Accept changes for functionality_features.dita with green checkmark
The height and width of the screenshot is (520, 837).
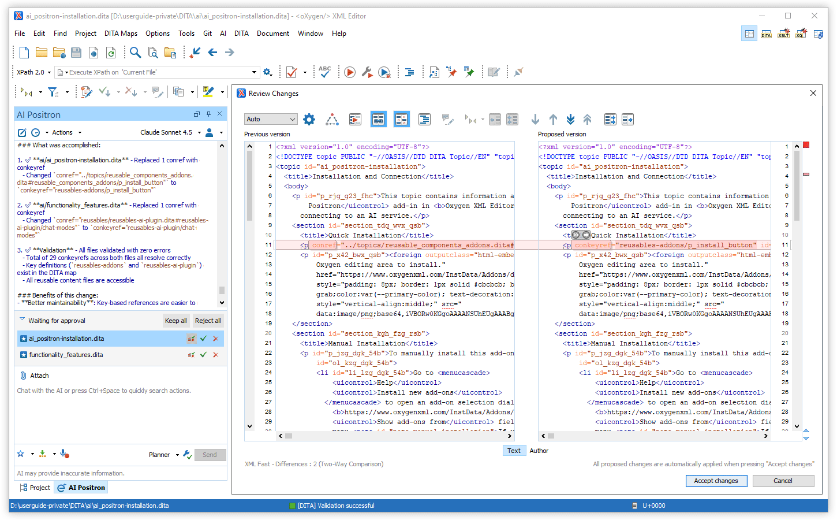203,355
